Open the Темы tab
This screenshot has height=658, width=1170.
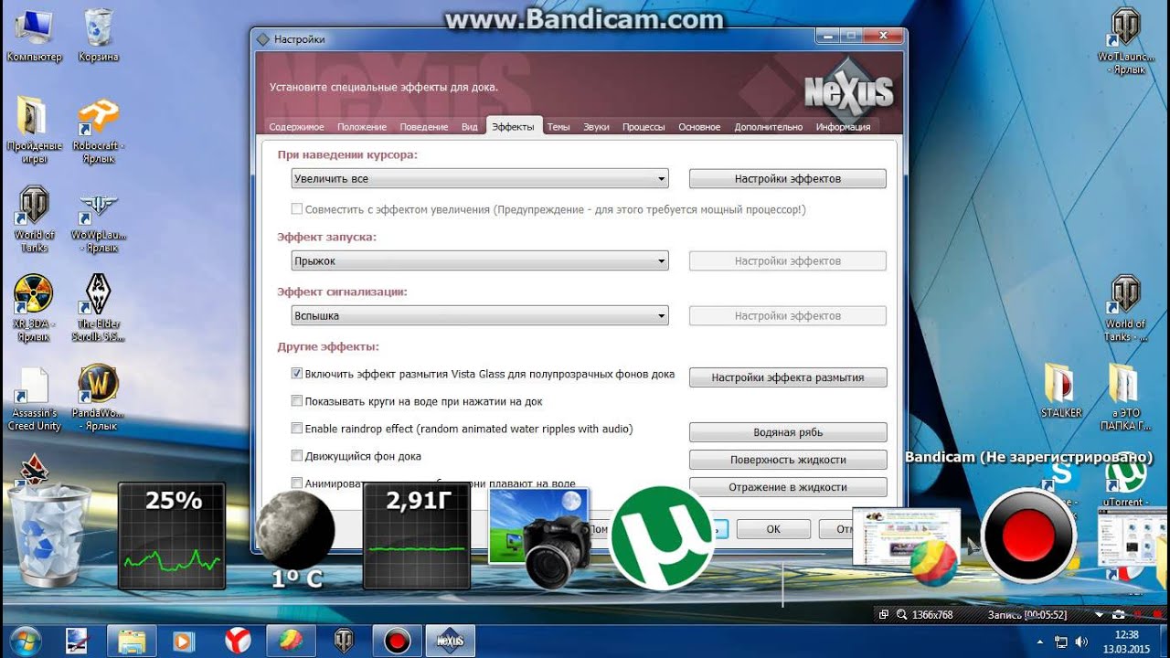pos(558,127)
